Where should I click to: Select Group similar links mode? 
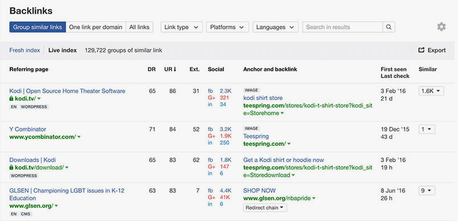click(37, 27)
